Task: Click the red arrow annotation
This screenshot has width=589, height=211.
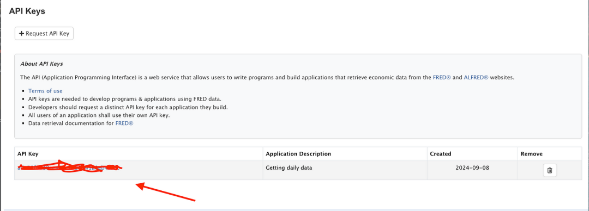Action: coord(165,191)
